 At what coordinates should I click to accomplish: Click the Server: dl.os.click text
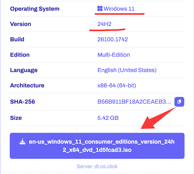pyautogui.click(x=97, y=166)
